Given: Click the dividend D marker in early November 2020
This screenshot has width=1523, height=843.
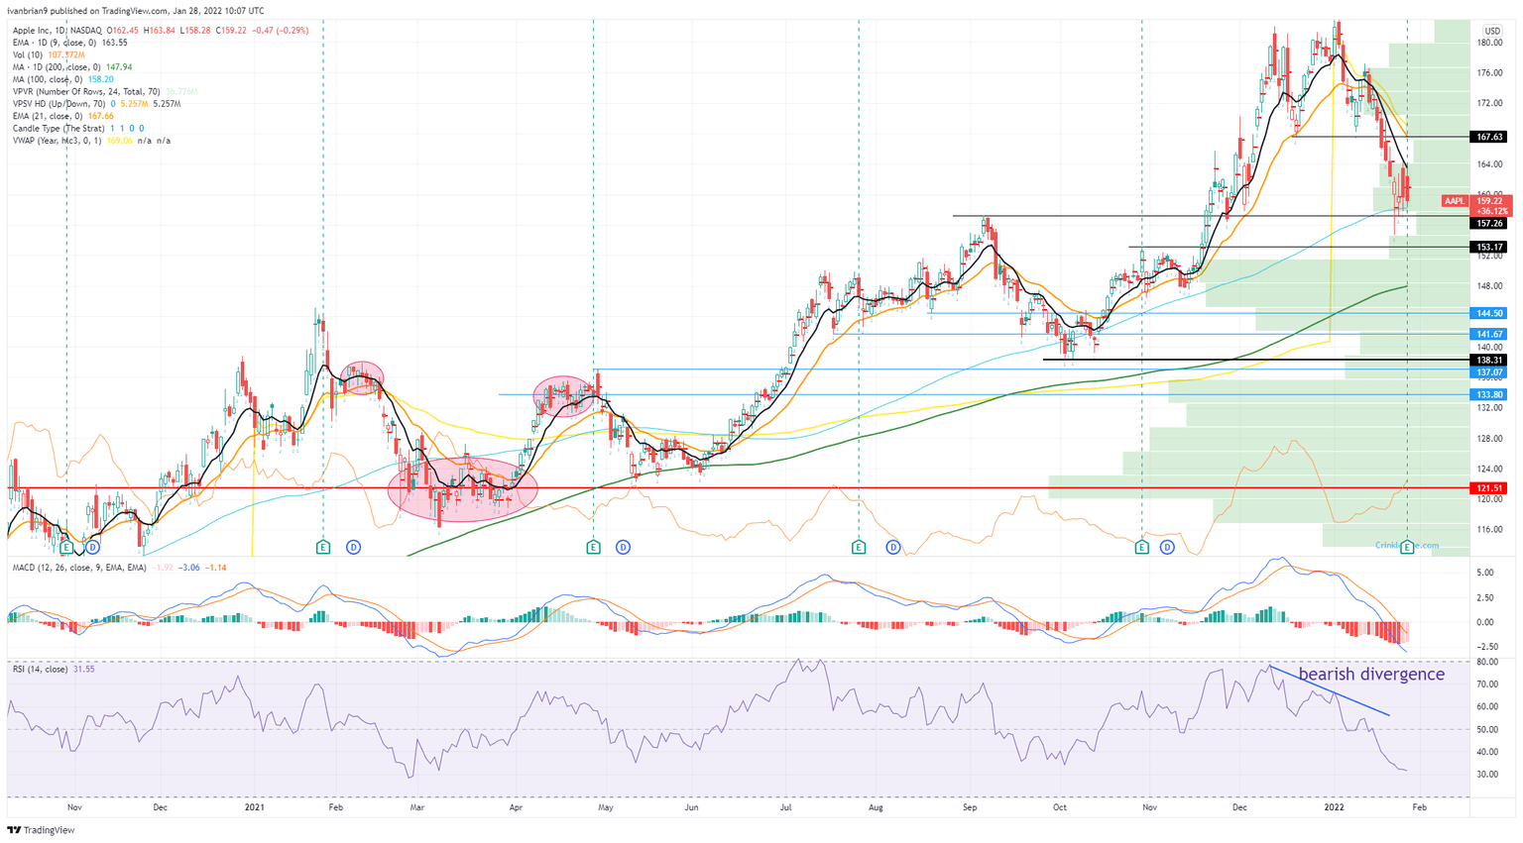Looking at the screenshot, I should (x=93, y=547).
